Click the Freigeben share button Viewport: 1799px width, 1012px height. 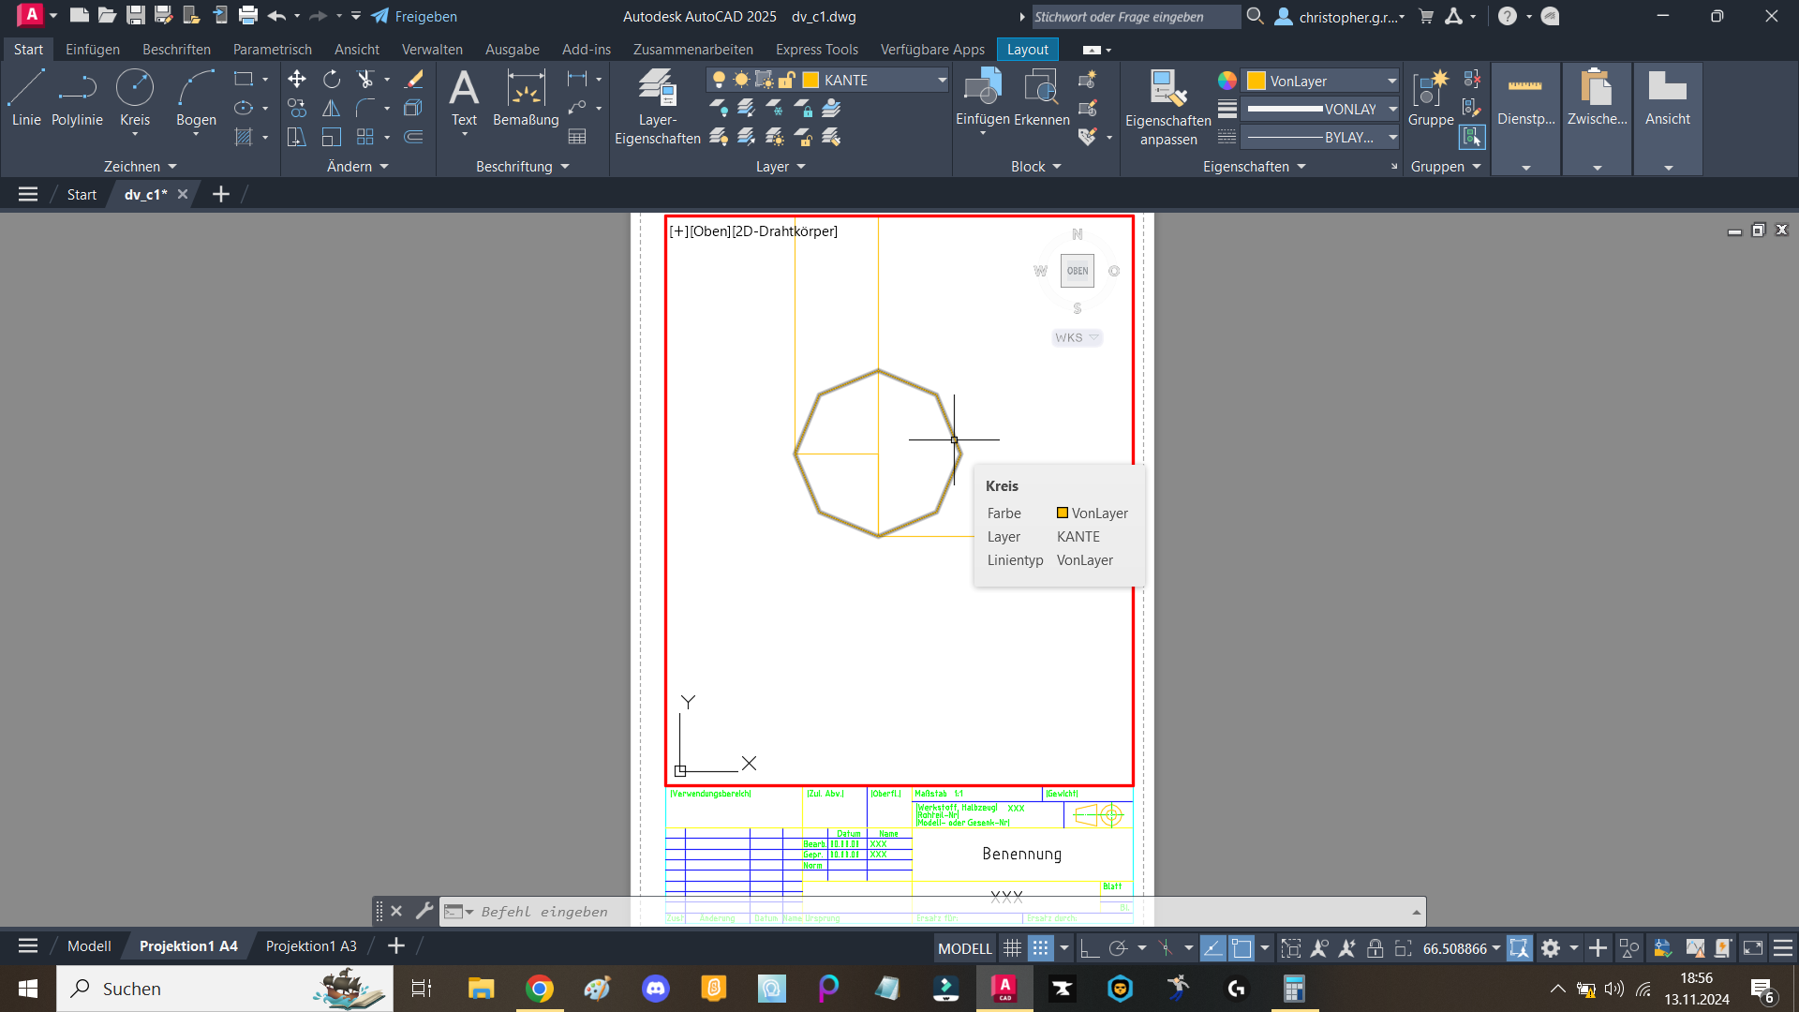[x=414, y=16]
